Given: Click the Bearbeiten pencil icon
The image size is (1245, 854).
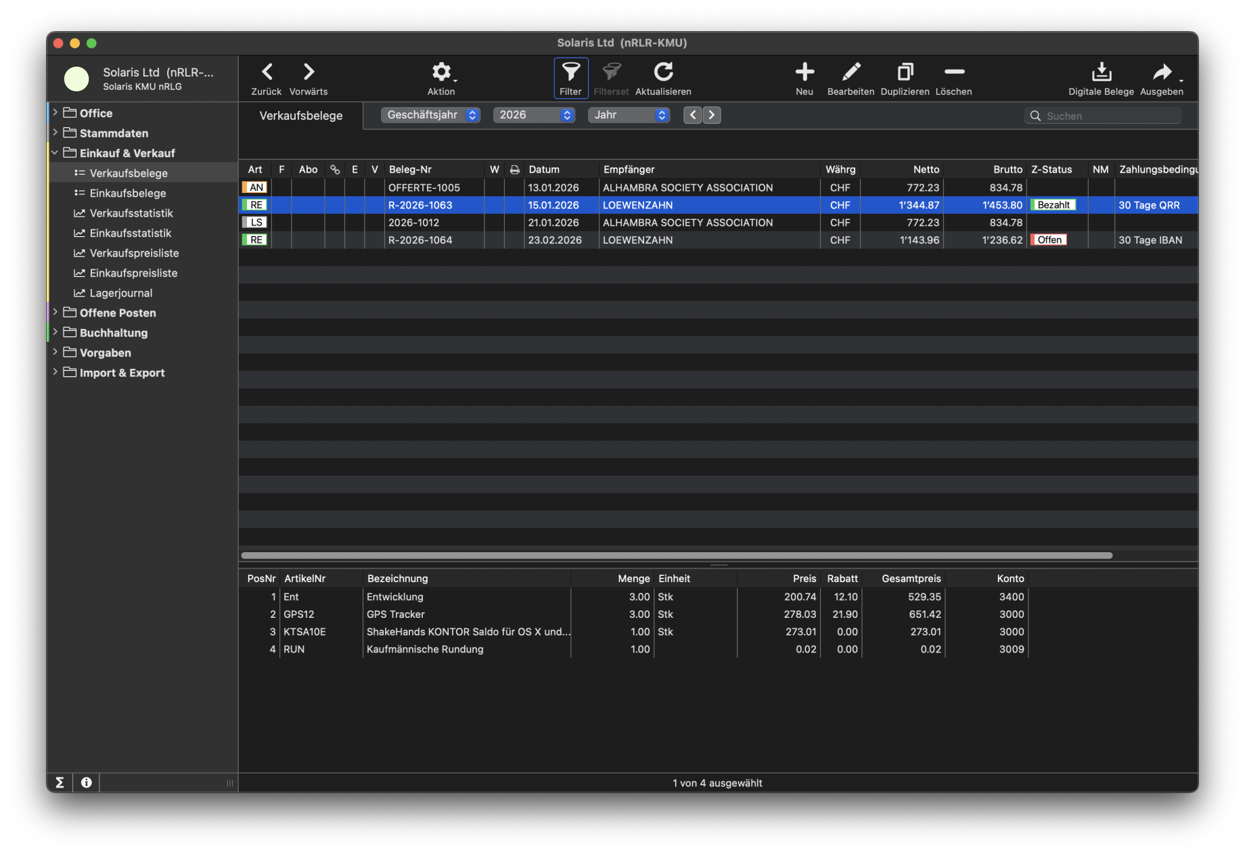Looking at the screenshot, I should point(851,72).
